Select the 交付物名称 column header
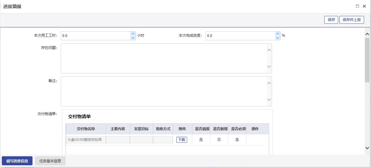The width and height of the screenshot is (371, 168). click(x=86, y=129)
